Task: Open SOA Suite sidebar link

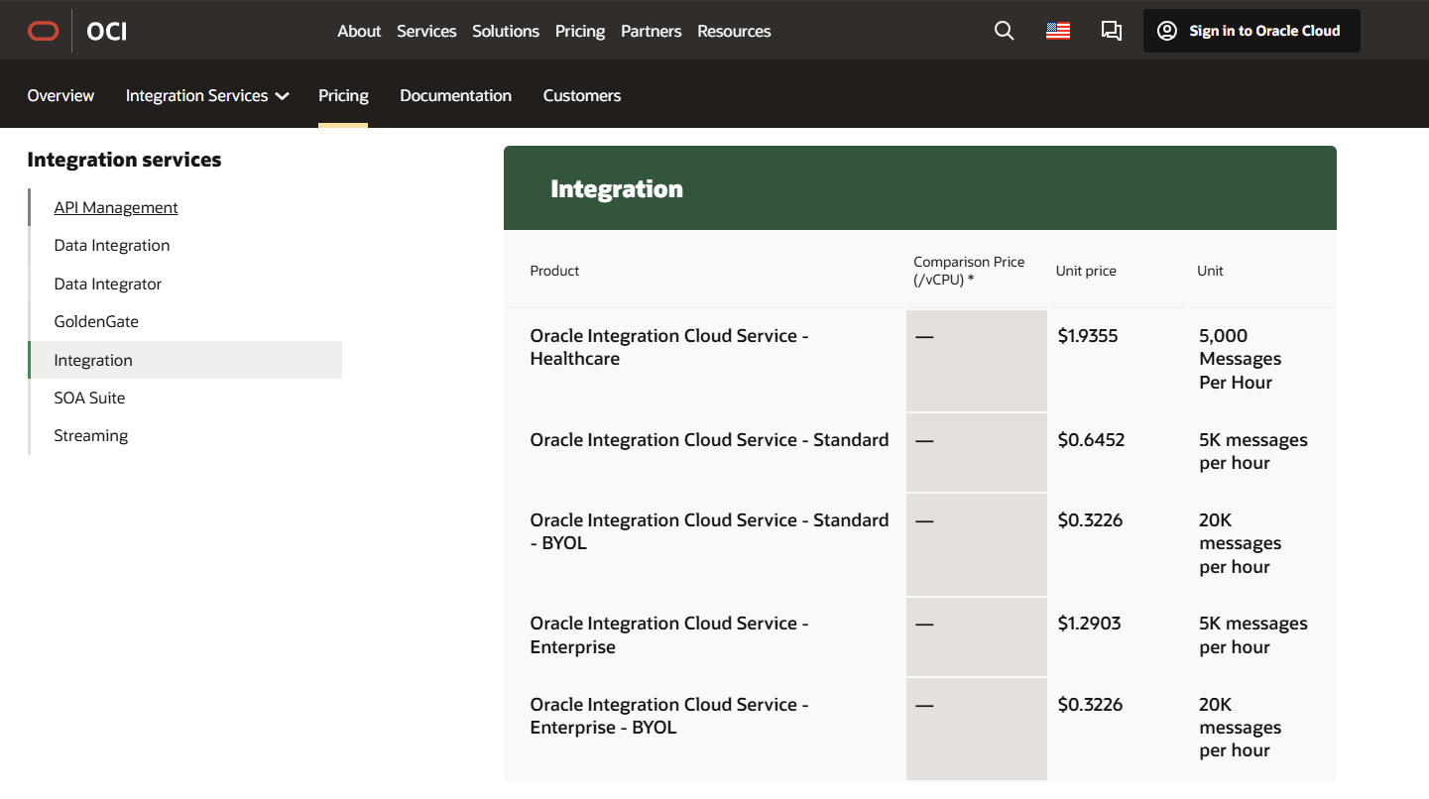Action: [89, 398]
